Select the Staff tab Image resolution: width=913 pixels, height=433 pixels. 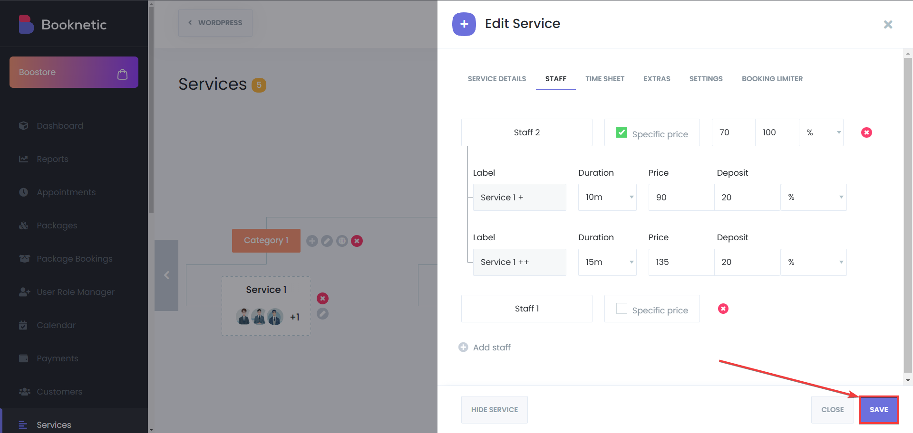(x=556, y=79)
